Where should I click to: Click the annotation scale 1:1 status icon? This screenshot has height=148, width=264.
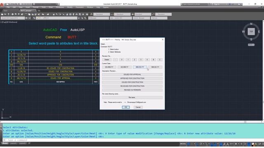[x=231, y=144]
